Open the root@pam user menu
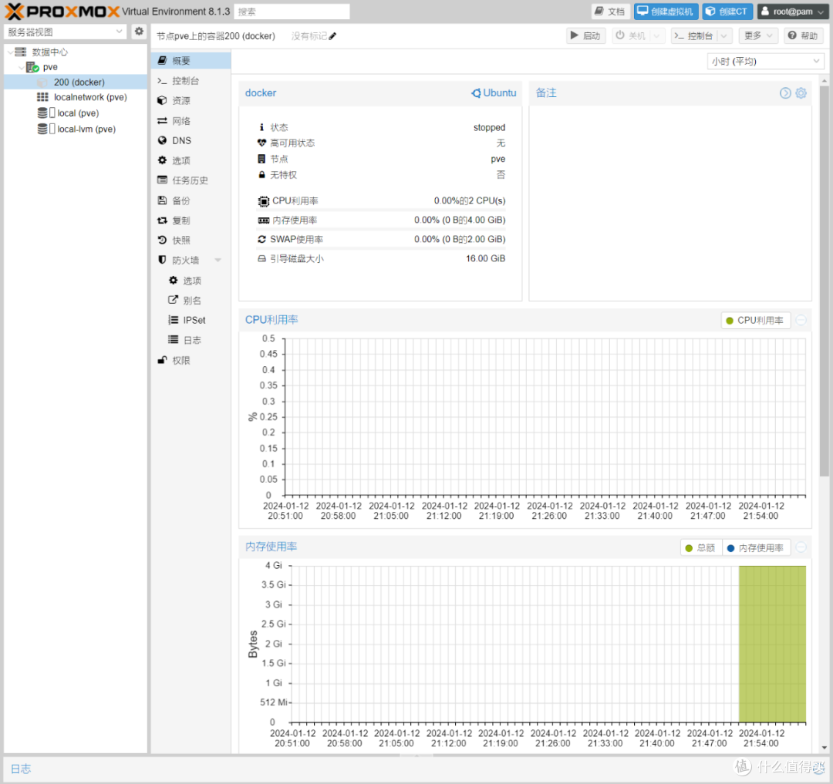The width and height of the screenshot is (833, 784). coord(792,11)
